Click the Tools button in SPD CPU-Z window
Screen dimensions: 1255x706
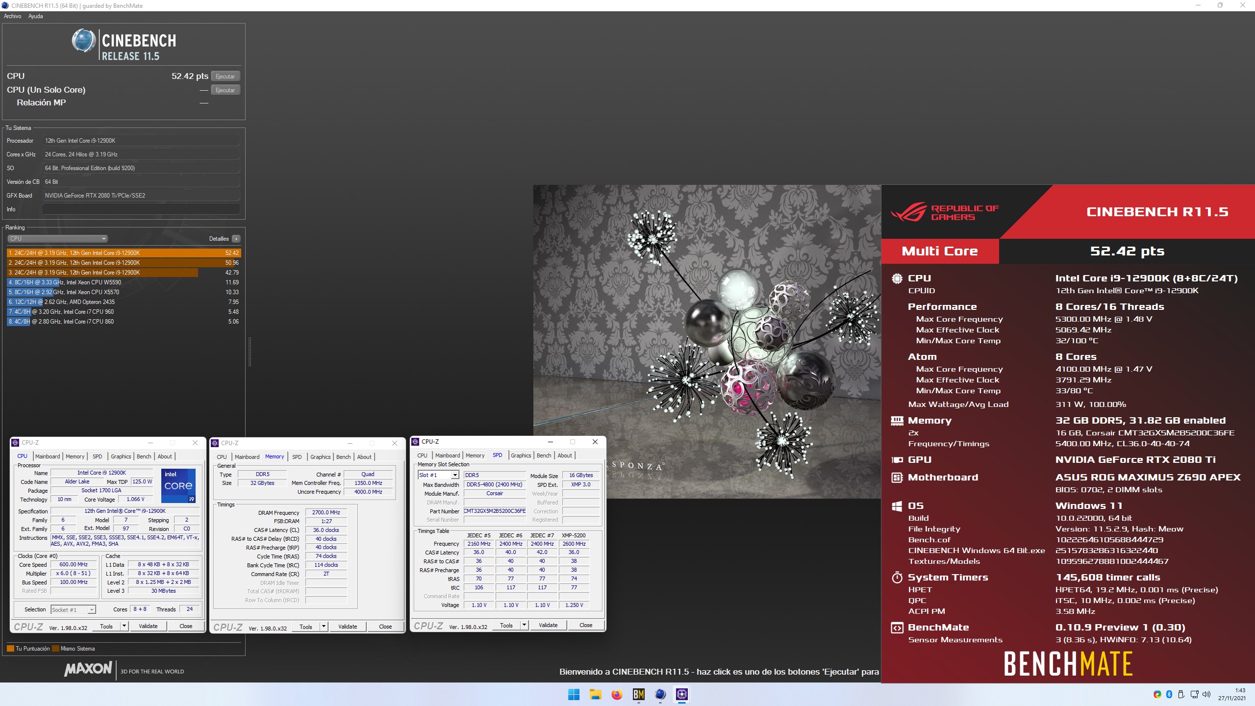[x=506, y=625]
